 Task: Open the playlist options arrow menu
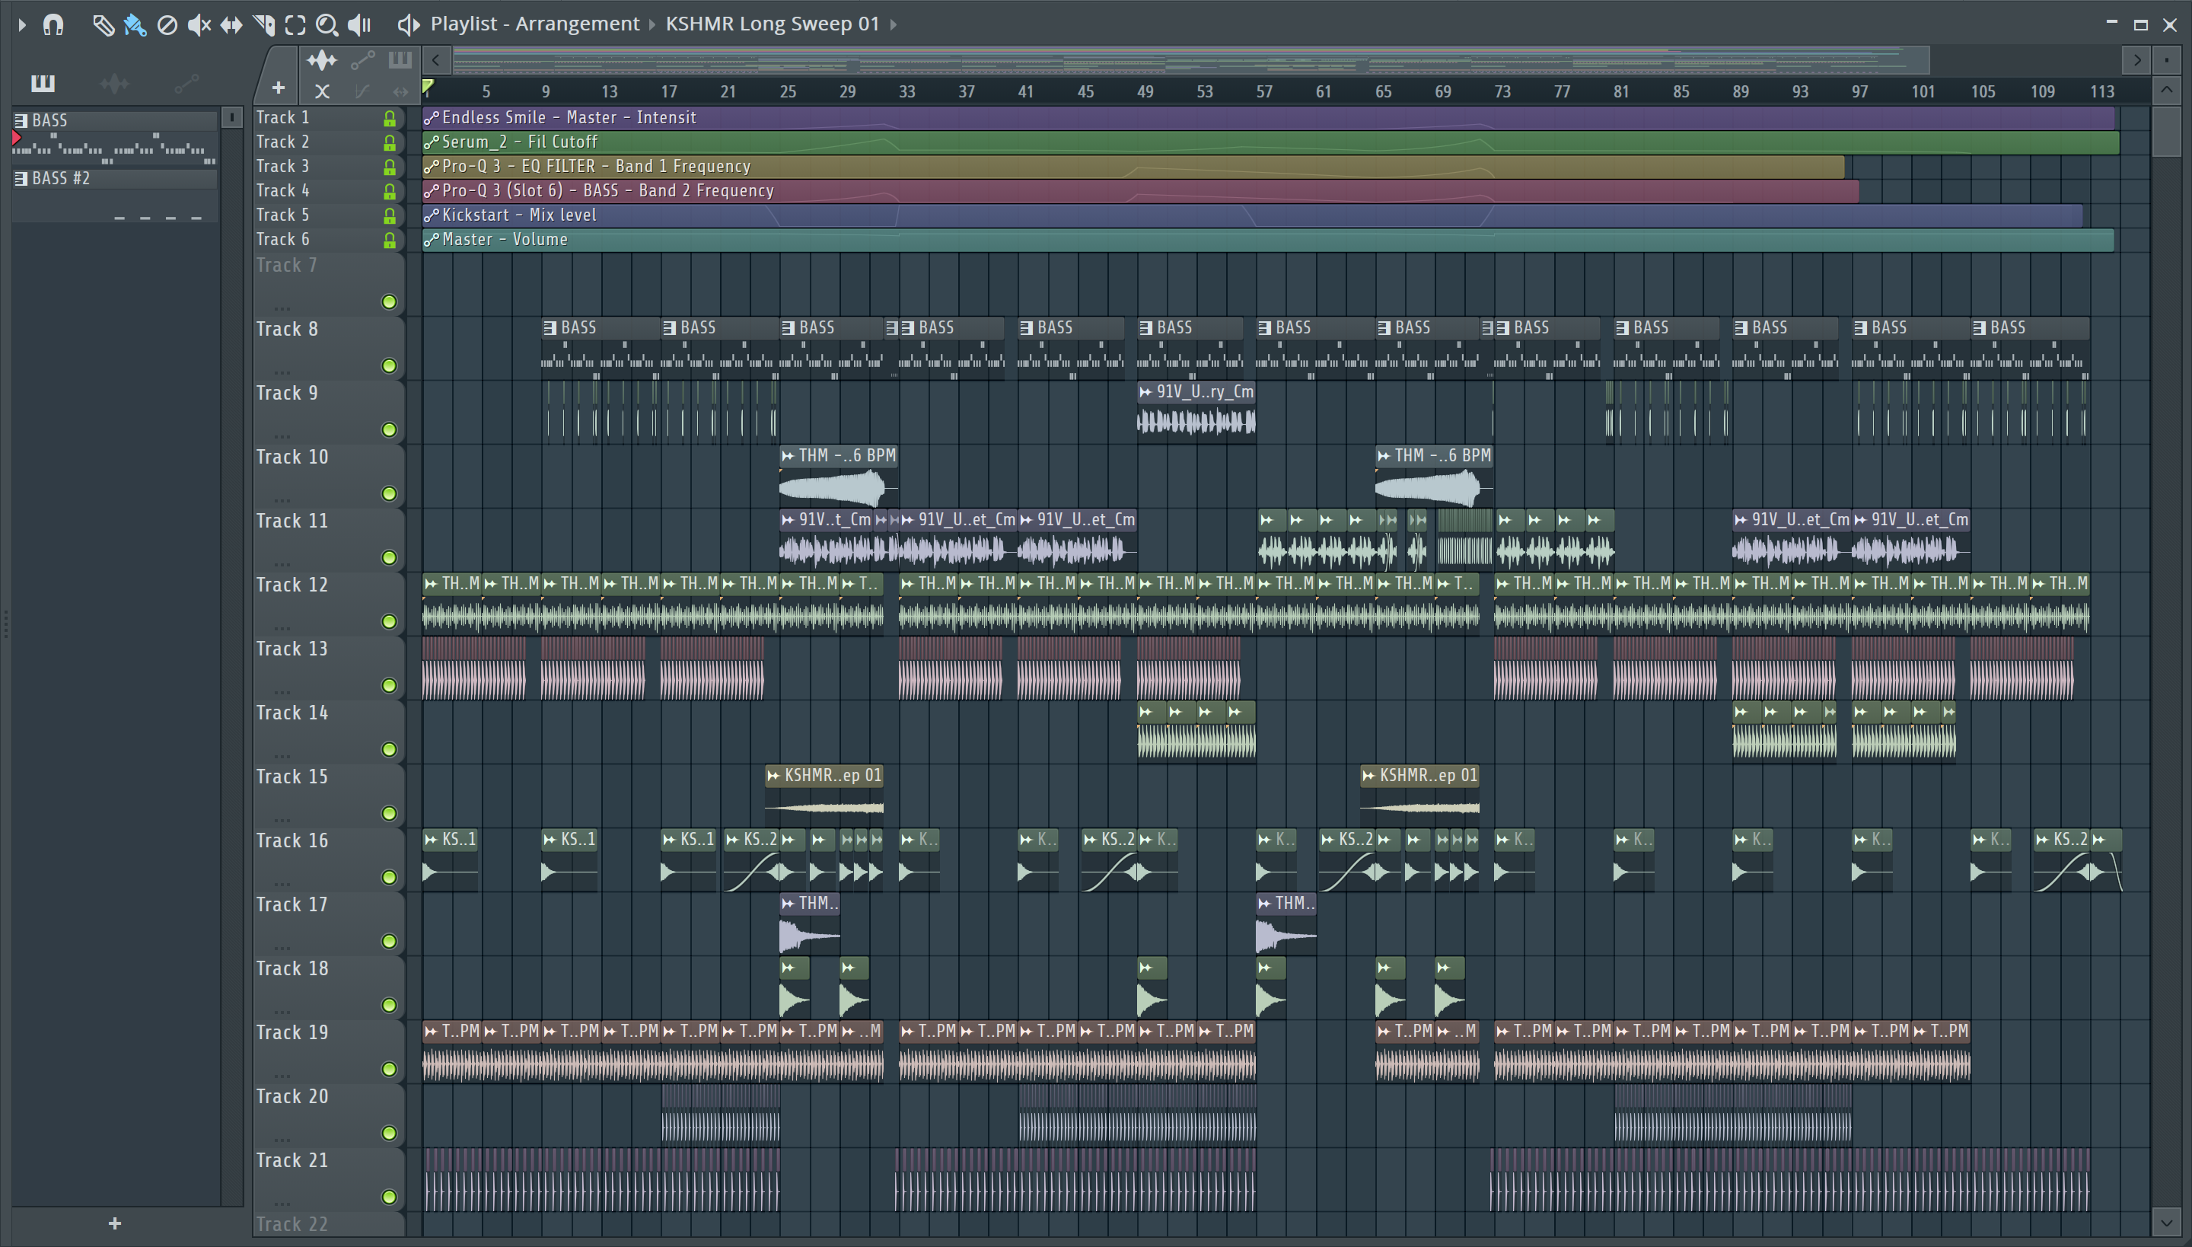tap(21, 25)
